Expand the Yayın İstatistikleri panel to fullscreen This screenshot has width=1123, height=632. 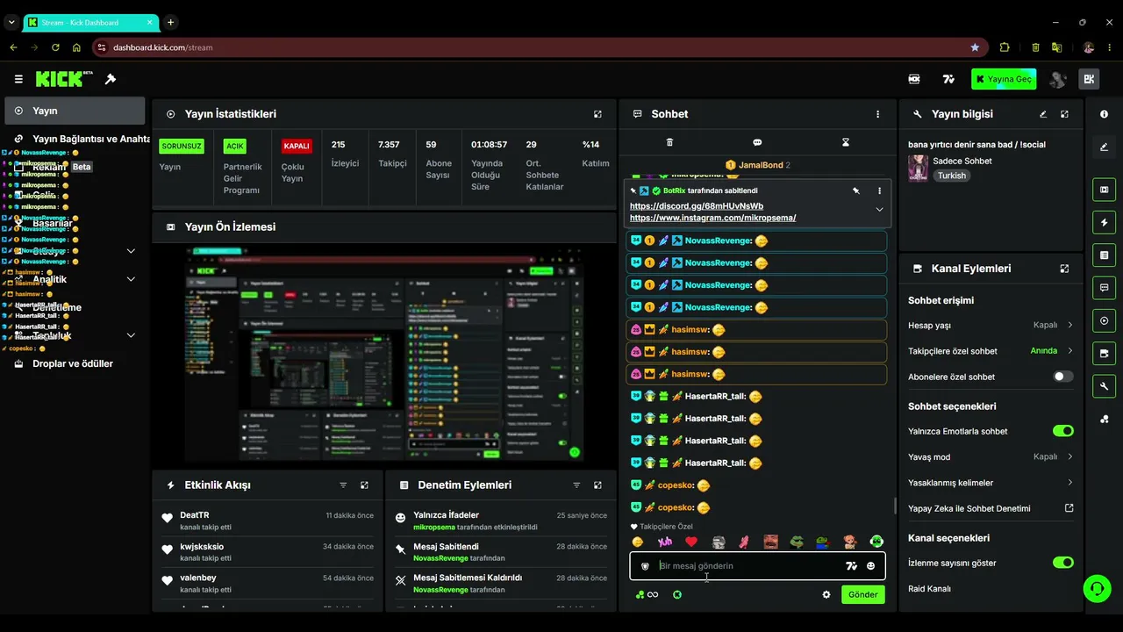[x=597, y=114]
